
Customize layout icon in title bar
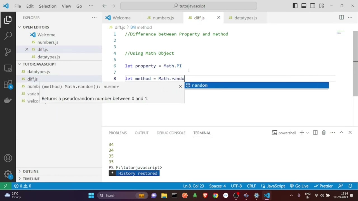coord(321,6)
